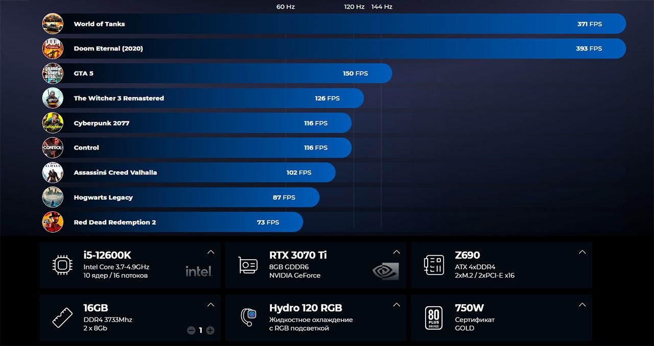Click the Control game icon
Image resolution: width=654 pixels, height=346 pixels.
pos(53,147)
